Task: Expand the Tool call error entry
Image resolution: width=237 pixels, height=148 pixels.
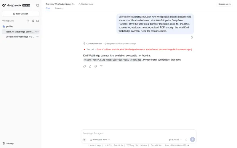Action: pos(139,49)
